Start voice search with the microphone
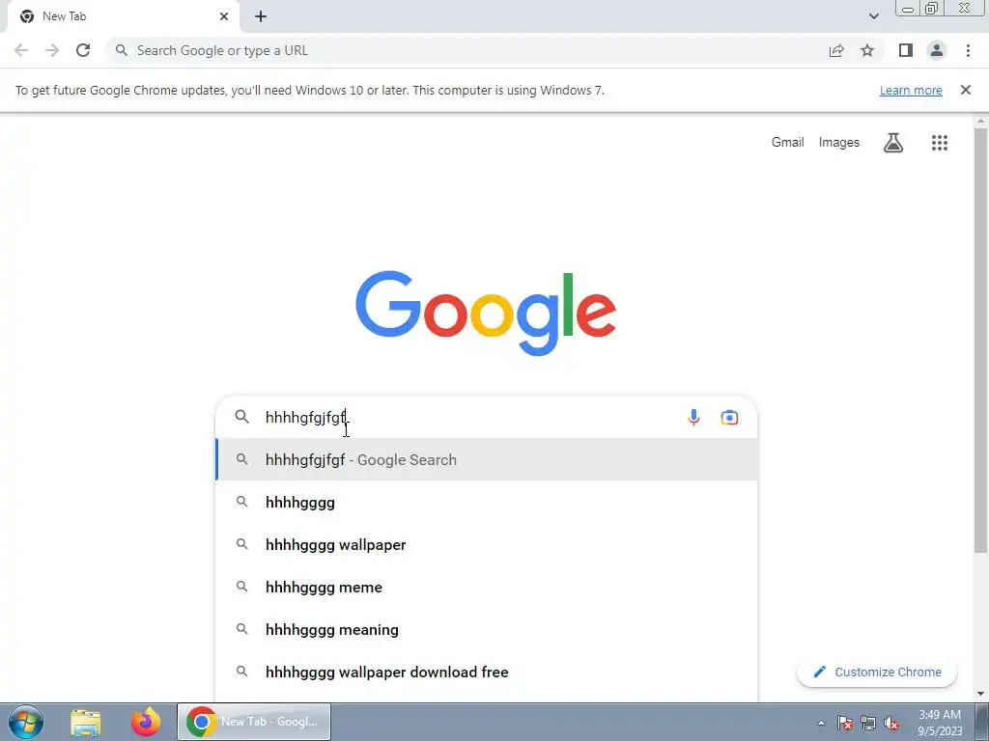Viewport: 989px width, 741px height. (693, 417)
